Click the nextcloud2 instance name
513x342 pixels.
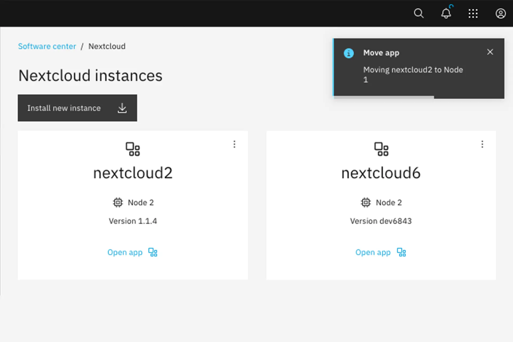(x=133, y=173)
